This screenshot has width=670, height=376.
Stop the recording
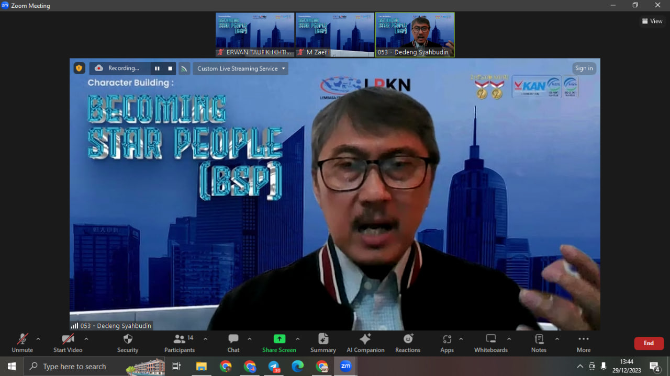point(170,69)
